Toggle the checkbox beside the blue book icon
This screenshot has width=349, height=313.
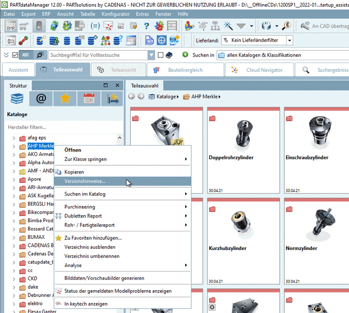[x=161, y=55]
